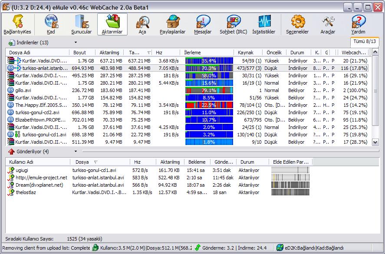385x254 pixels.
Task: Click the eMule title bar icon
Action: point(6,7)
